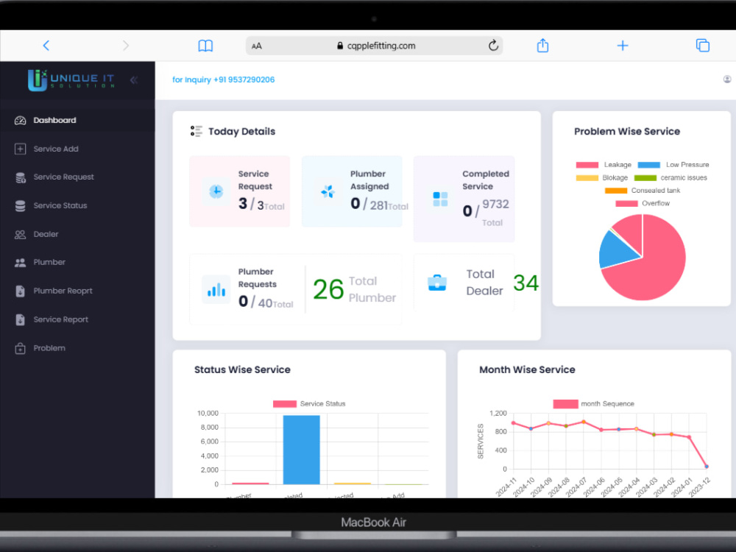Toggle ceramic issues legend swatch
736x552 pixels.
point(645,178)
